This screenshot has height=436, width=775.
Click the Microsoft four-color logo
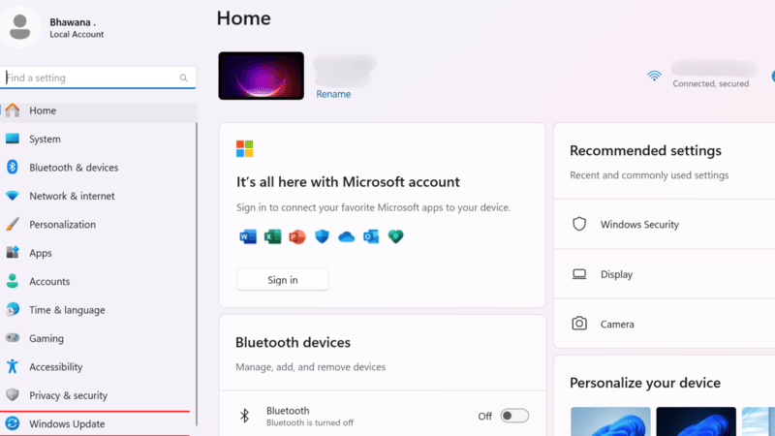pos(245,148)
